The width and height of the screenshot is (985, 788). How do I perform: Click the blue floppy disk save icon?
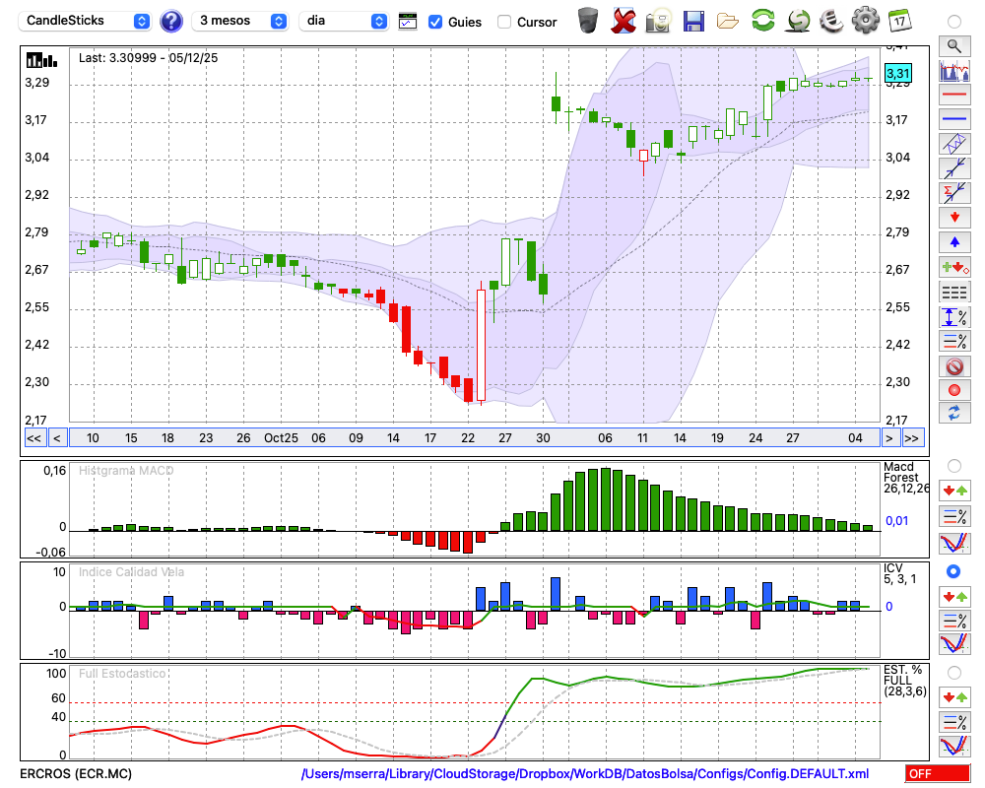[x=693, y=21]
